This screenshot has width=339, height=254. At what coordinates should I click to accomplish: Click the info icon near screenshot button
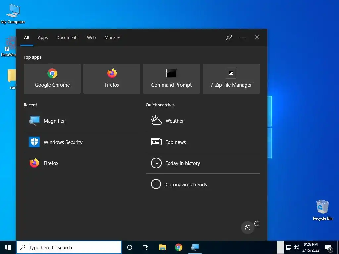coord(257,223)
